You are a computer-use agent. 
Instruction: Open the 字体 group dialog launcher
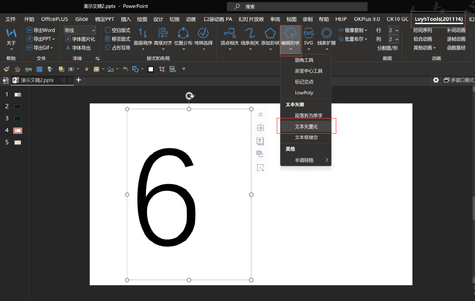tap(97, 58)
